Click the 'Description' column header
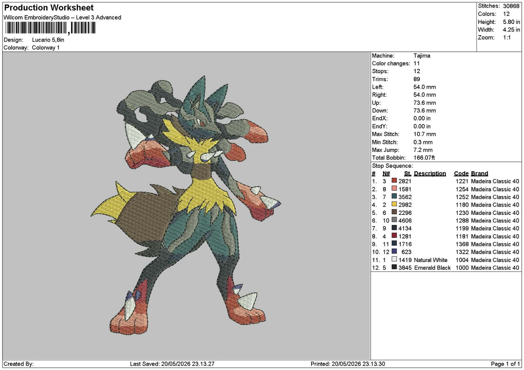 pos(430,173)
